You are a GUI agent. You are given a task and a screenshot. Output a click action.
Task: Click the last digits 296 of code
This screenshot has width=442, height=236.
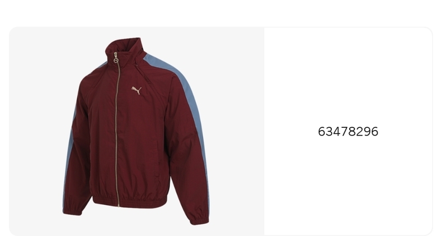[367, 132]
